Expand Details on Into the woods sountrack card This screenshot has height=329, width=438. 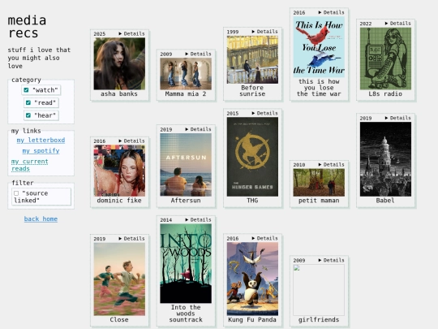(198, 219)
